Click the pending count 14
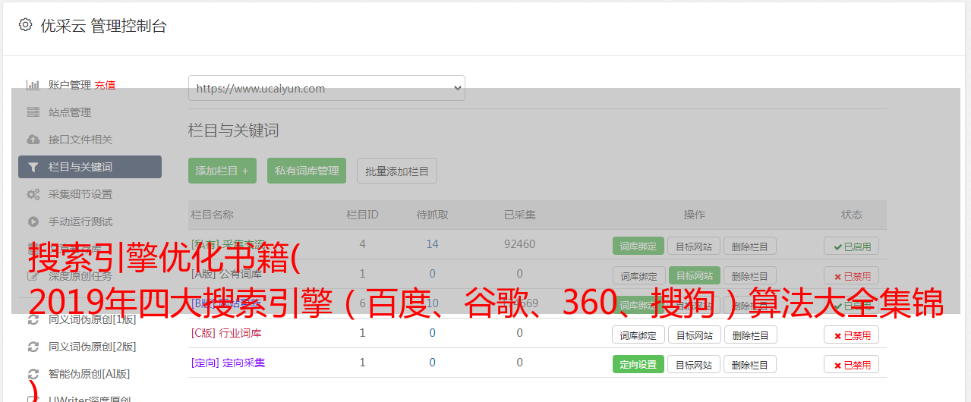Image resolution: width=971 pixels, height=402 pixels. (432, 244)
